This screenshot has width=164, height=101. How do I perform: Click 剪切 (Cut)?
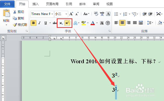pos(18,12)
